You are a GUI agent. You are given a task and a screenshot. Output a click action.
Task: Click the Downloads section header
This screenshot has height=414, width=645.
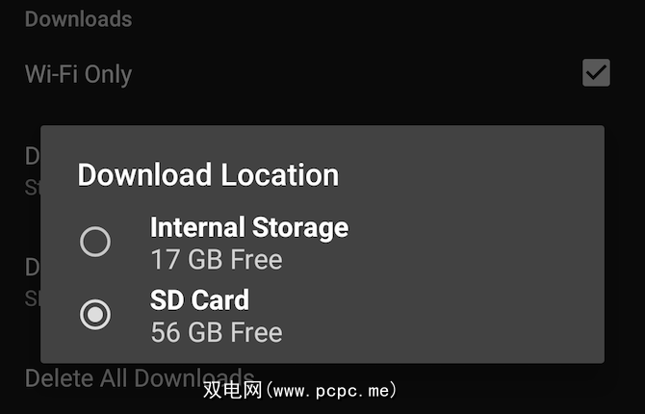(79, 19)
